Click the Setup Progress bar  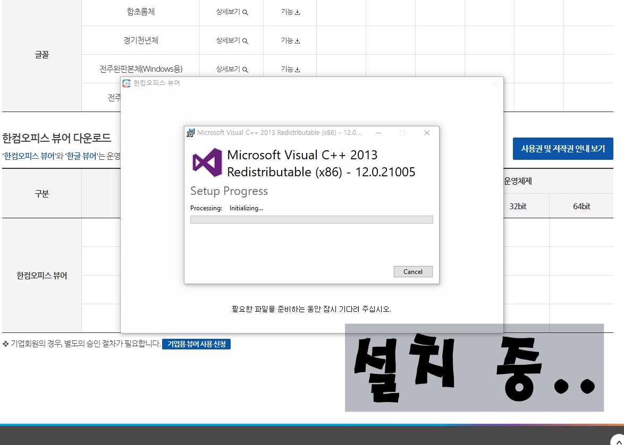tap(311, 219)
